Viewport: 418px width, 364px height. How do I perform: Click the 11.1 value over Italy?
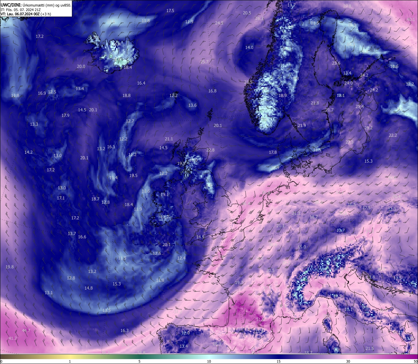coord(349,309)
